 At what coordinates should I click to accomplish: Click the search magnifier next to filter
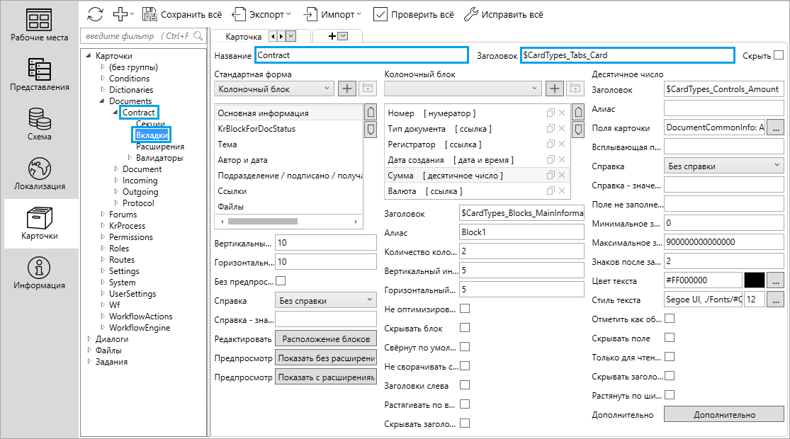click(198, 35)
